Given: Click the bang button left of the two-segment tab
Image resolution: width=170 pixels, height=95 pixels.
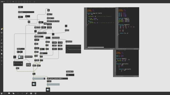Looking at the screenshot, I should click(15, 57).
